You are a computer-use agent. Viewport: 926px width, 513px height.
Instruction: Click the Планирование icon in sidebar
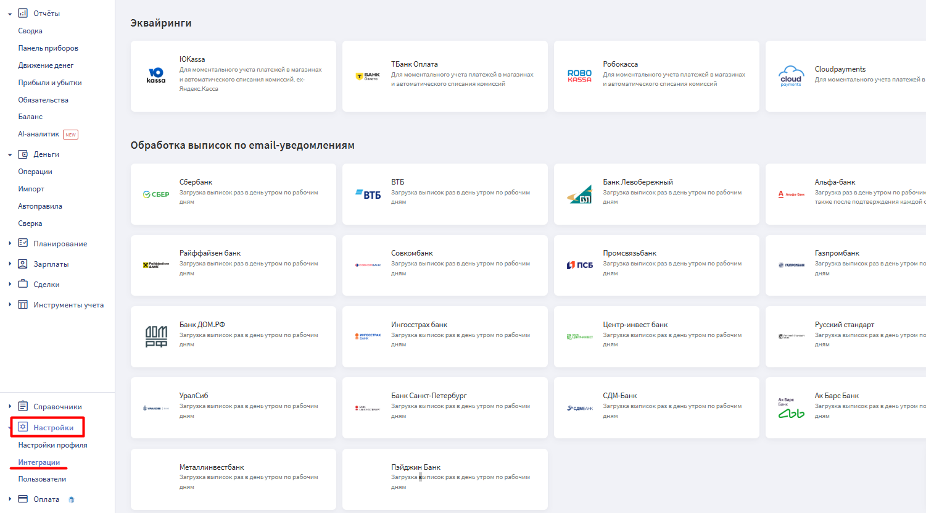(23, 243)
